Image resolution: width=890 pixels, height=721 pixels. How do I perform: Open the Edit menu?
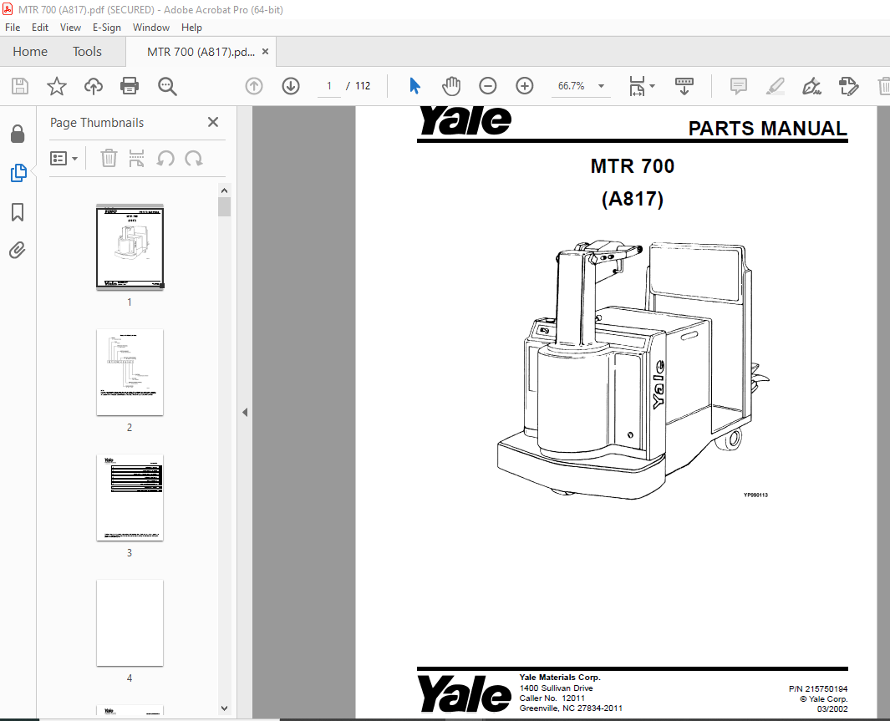click(40, 28)
